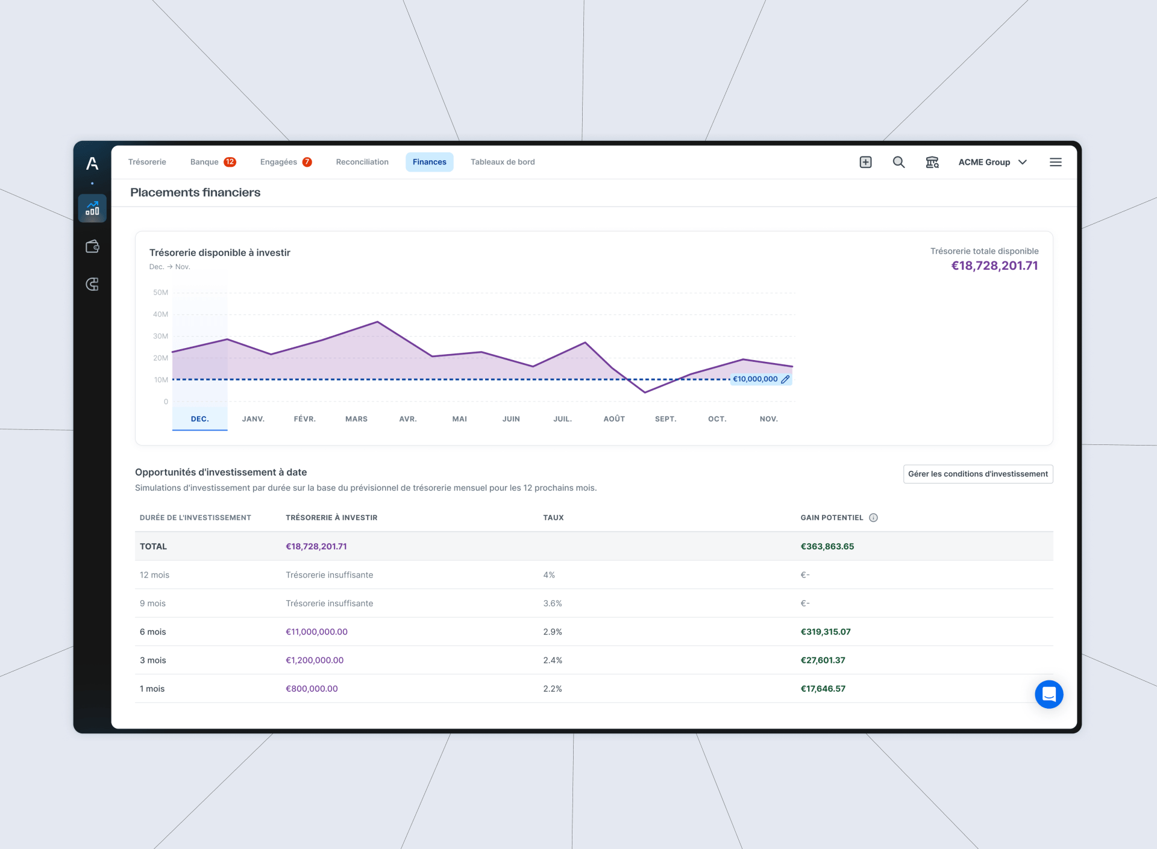The width and height of the screenshot is (1157, 849).
Task: Open the hamburger menu icon
Action: (1055, 162)
